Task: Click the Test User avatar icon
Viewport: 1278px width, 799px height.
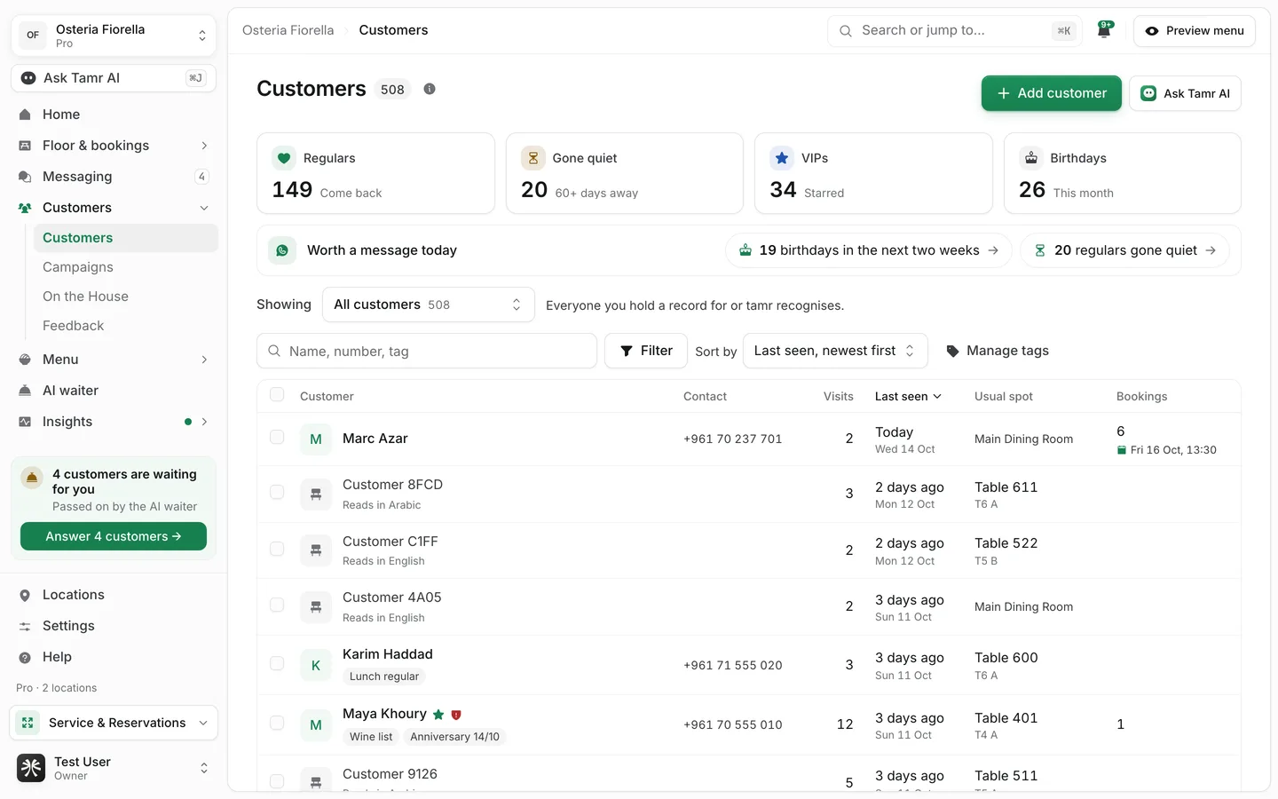Action: (31, 768)
